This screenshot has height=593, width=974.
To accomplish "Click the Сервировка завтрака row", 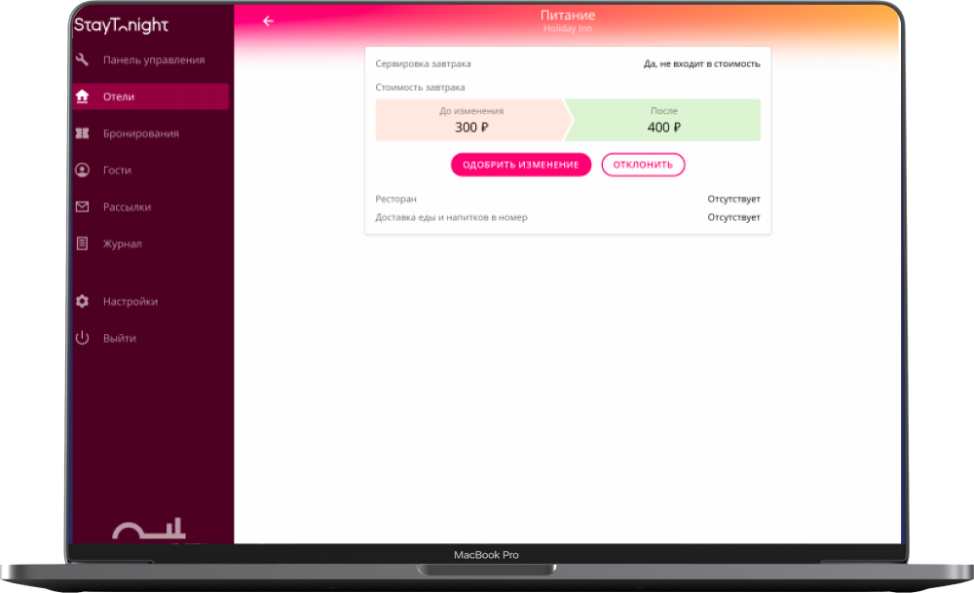I will pos(567,64).
